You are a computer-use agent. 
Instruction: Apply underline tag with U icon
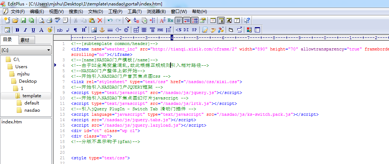click(x=33, y=30)
